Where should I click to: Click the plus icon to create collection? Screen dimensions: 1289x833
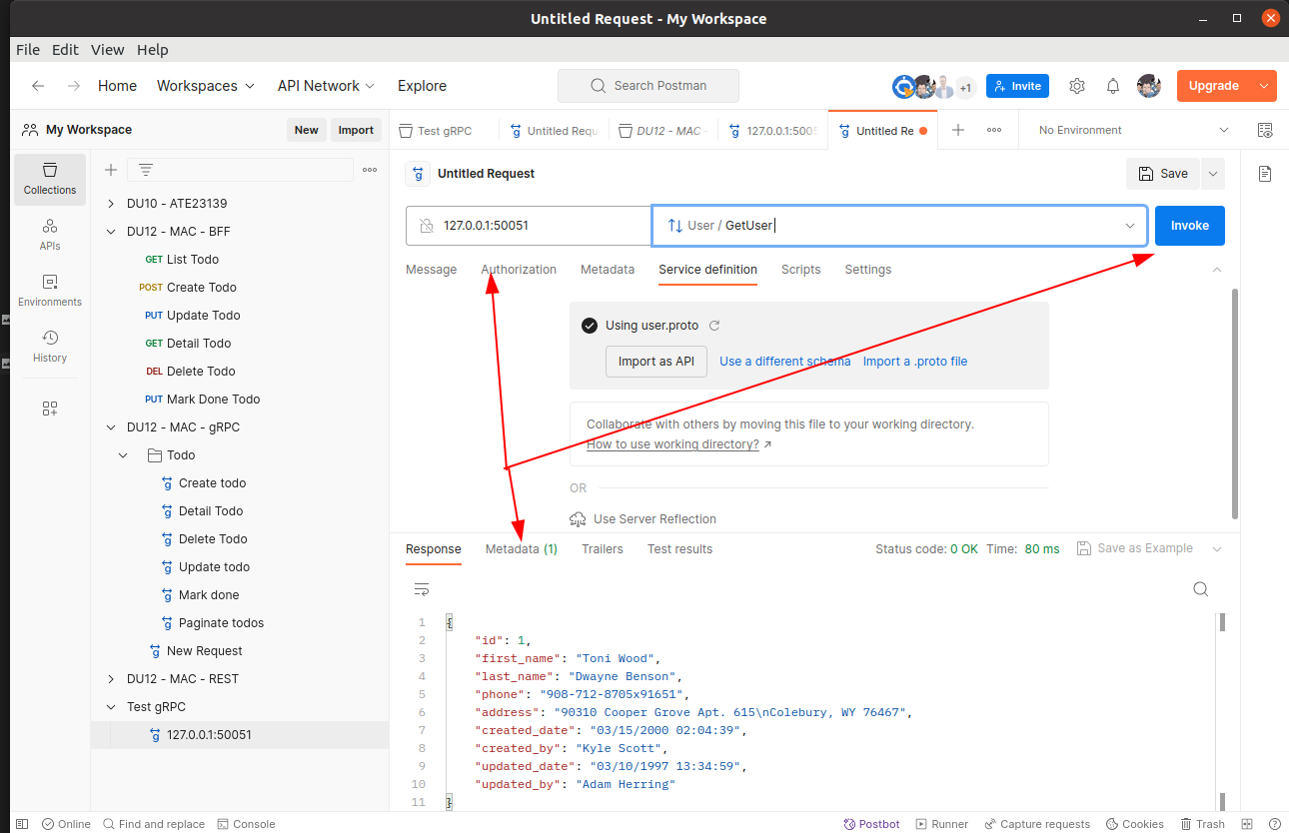111,170
